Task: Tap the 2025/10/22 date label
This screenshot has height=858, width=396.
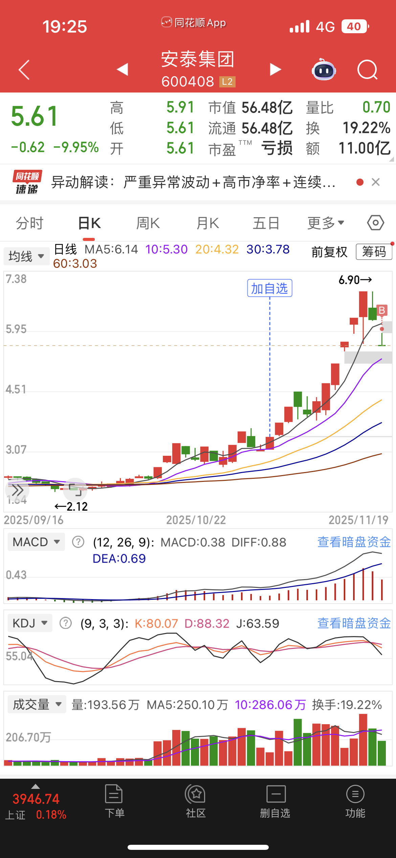Action: pos(196,520)
